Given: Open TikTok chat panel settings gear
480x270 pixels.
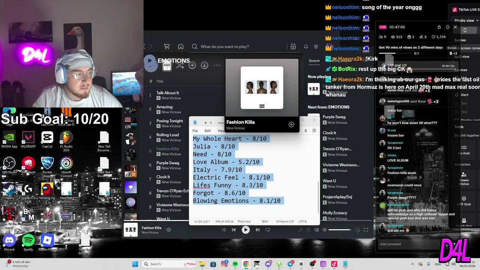Looking at the screenshot, I should click(x=447, y=27).
